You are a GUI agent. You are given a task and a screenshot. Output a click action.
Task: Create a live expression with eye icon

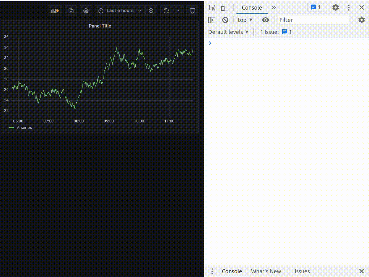[x=265, y=20]
